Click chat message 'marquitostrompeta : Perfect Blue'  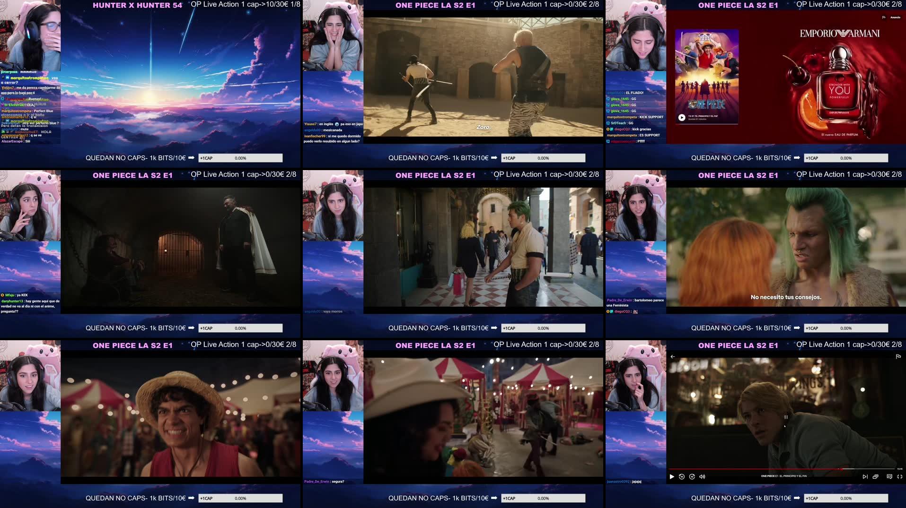pos(27,111)
